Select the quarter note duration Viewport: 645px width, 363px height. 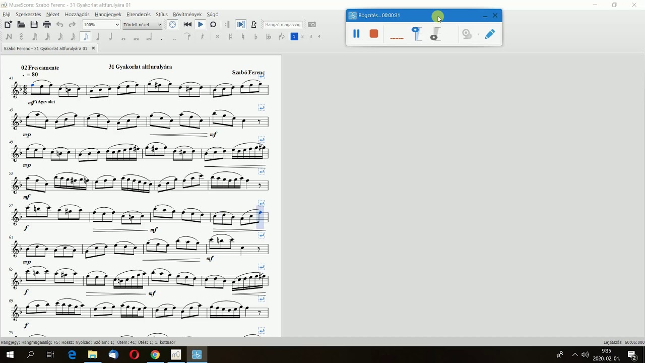98,37
